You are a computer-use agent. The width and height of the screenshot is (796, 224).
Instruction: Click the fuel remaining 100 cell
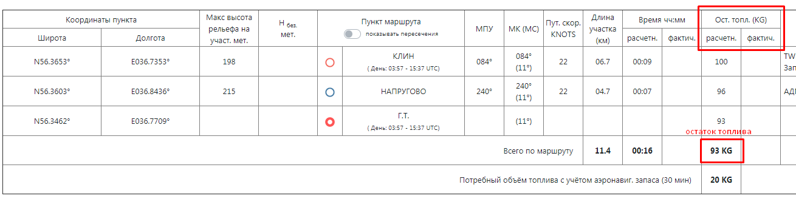coord(721,62)
